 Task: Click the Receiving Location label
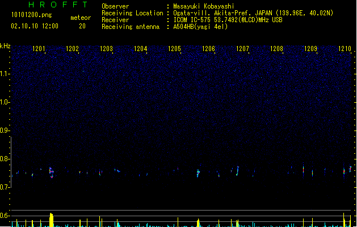click(x=132, y=13)
